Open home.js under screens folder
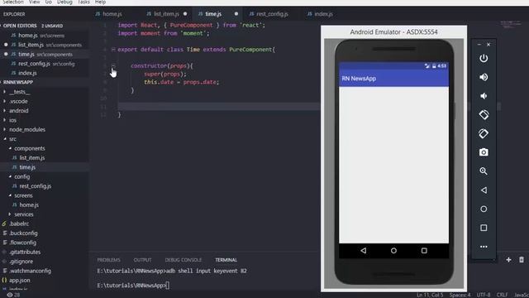The height and width of the screenshot is (298, 529). tap(29, 204)
